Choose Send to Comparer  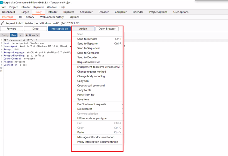[x=98, y=53]
